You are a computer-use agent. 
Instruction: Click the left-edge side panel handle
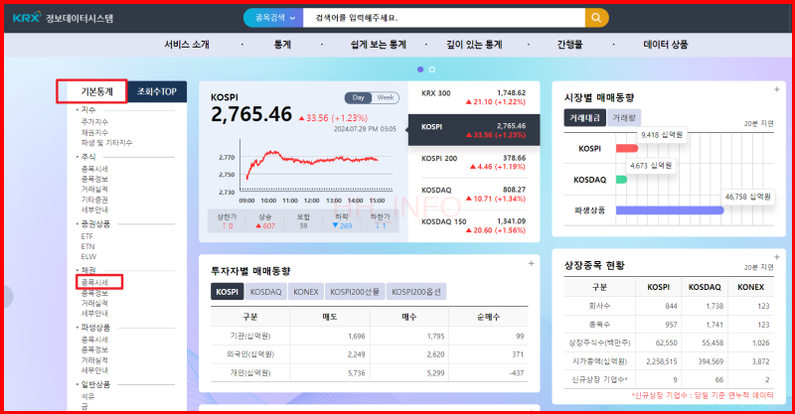pyautogui.click(x=8, y=297)
